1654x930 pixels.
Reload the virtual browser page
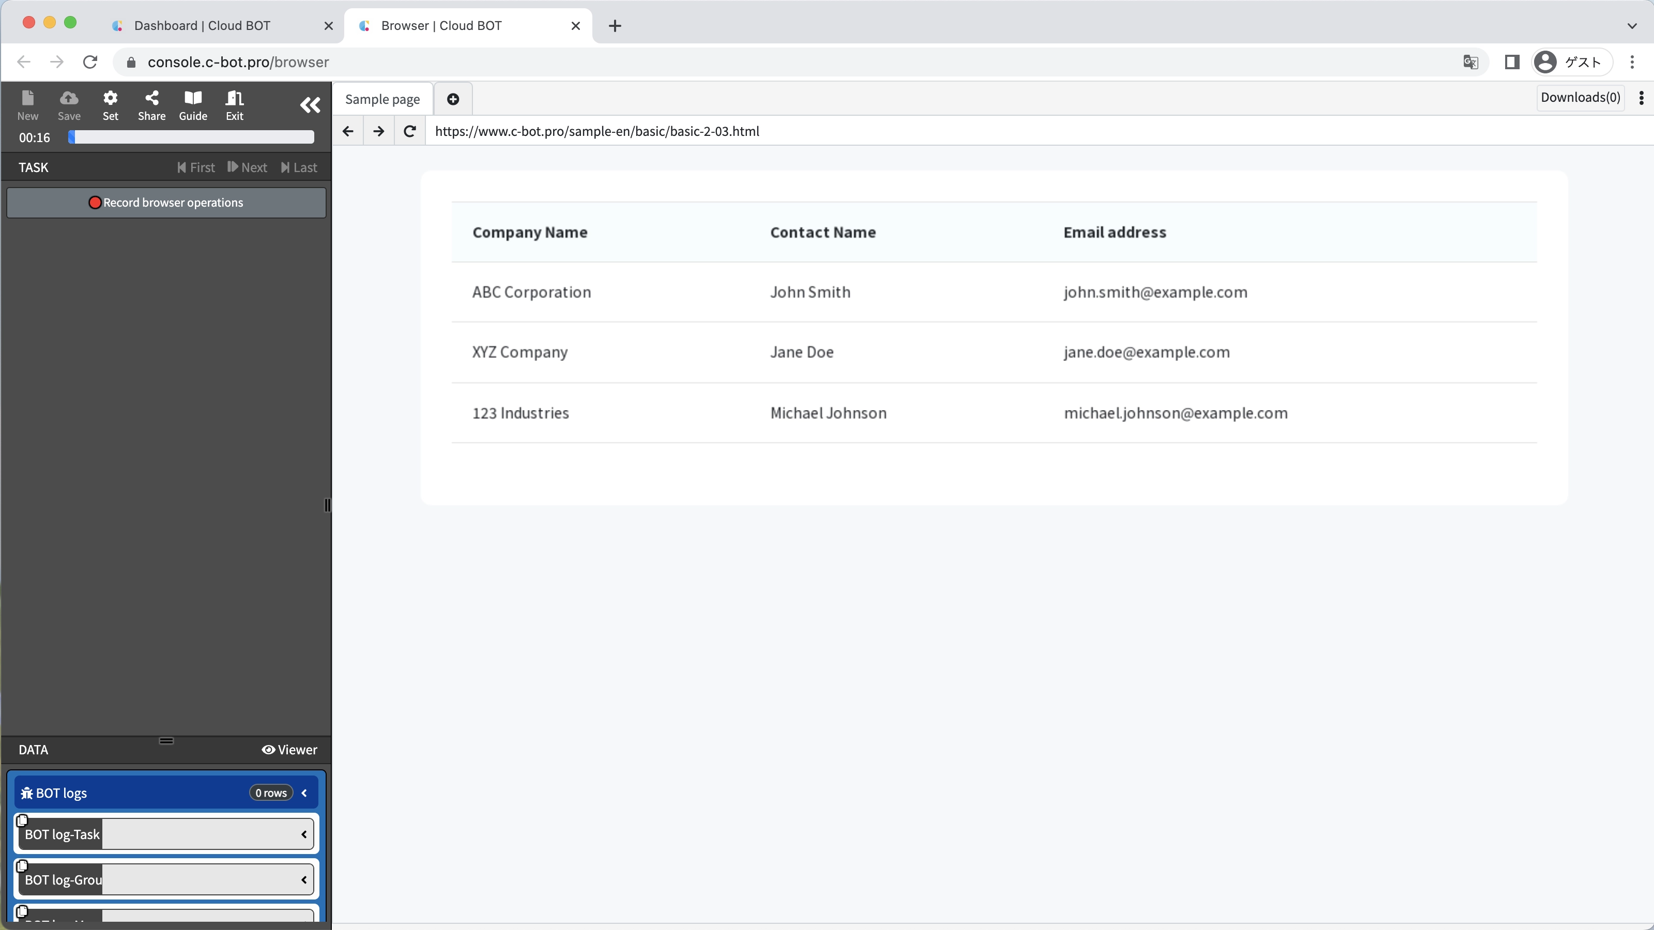410,132
